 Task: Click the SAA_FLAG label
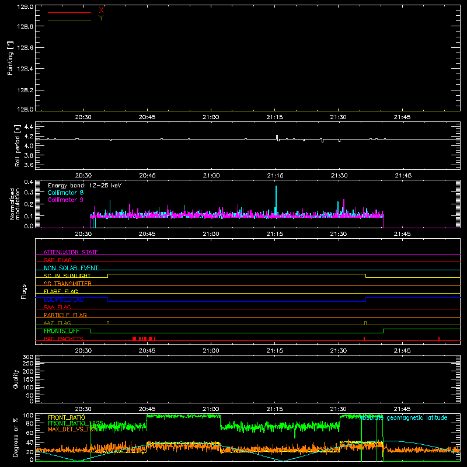coord(57,307)
